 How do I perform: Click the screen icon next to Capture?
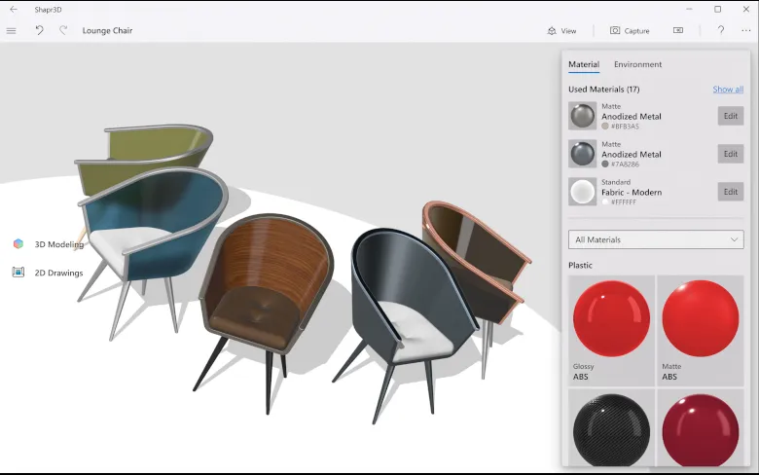click(678, 30)
